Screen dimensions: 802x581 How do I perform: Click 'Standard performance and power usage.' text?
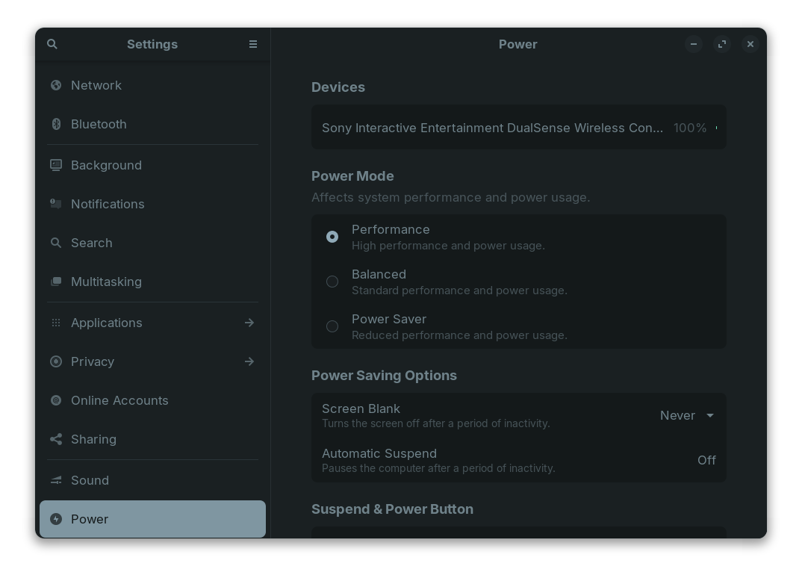tap(459, 290)
